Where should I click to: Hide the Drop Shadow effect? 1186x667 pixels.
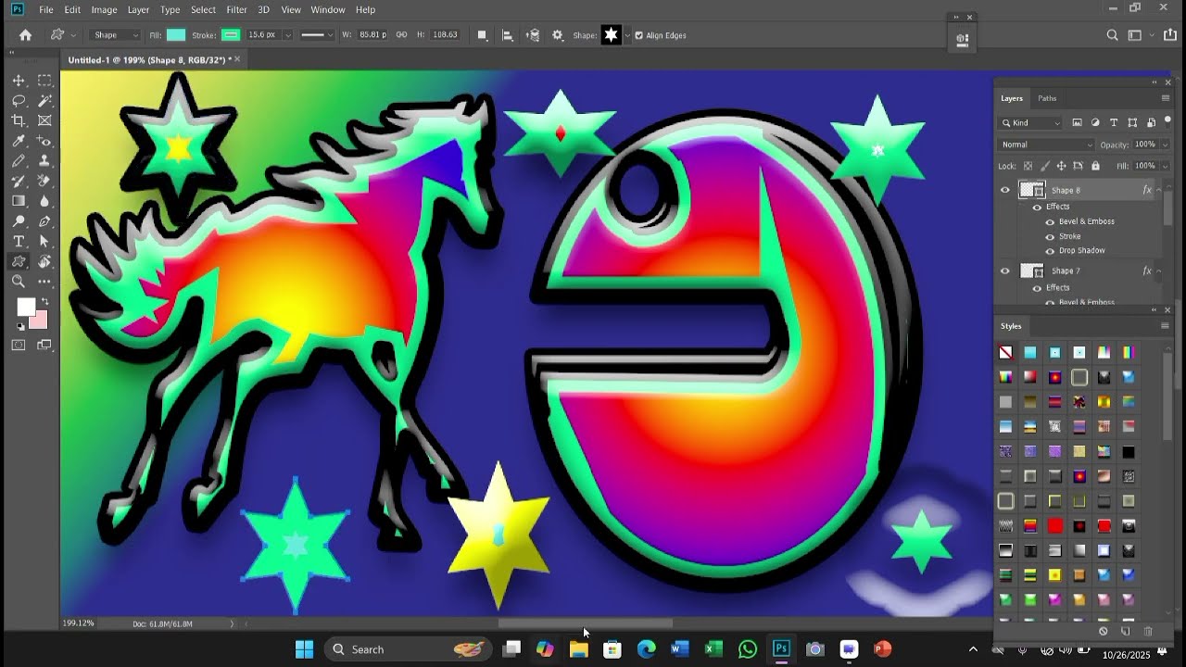(x=1050, y=251)
